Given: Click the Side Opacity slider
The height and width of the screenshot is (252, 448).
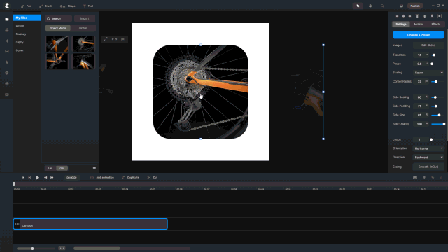Looking at the screenshot, I should [x=438, y=124].
